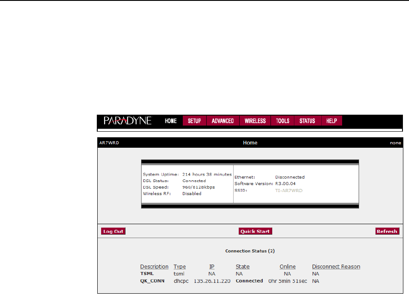Open the HELP tab
409x295 pixels.
[x=332, y=121]
